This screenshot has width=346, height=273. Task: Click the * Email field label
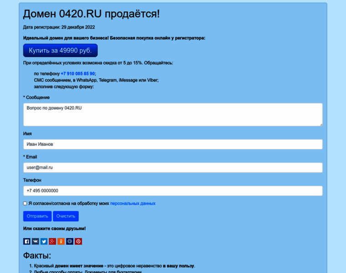click(x=30, y=157)
